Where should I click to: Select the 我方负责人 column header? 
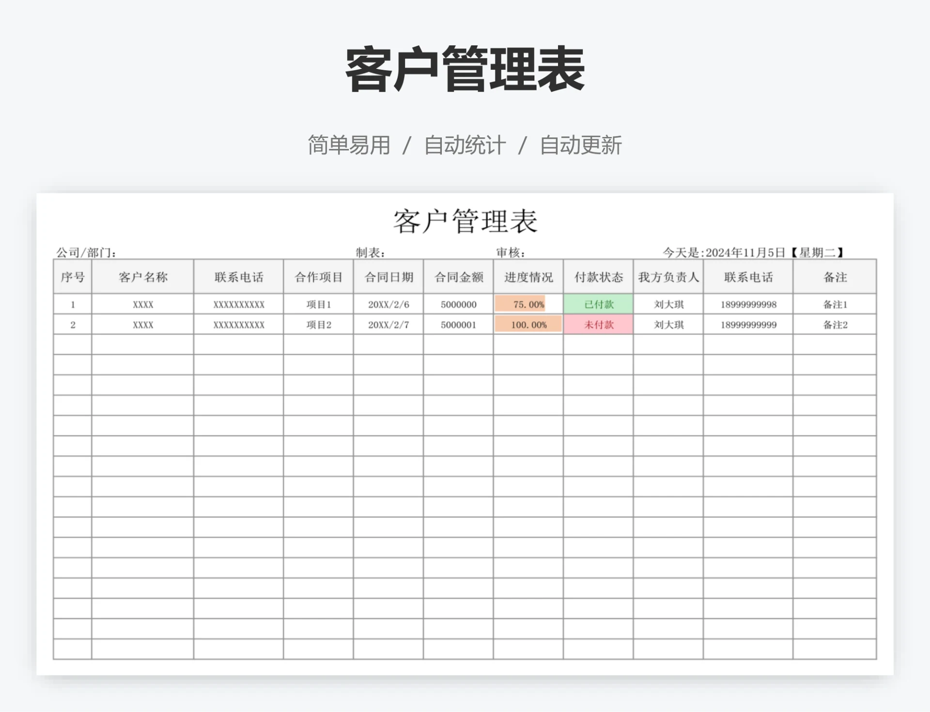pyautogui.click(x=667, y=277)
